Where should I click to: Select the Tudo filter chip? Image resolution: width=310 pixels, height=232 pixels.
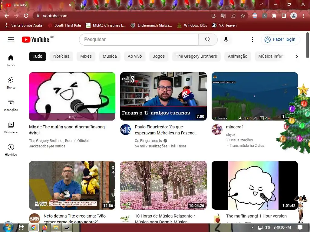click(38, 56)
